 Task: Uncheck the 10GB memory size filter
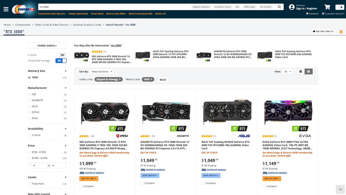[x=29, y=77]
